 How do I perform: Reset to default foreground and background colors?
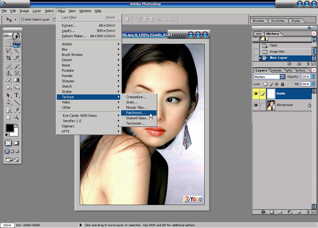coord(7,135)
